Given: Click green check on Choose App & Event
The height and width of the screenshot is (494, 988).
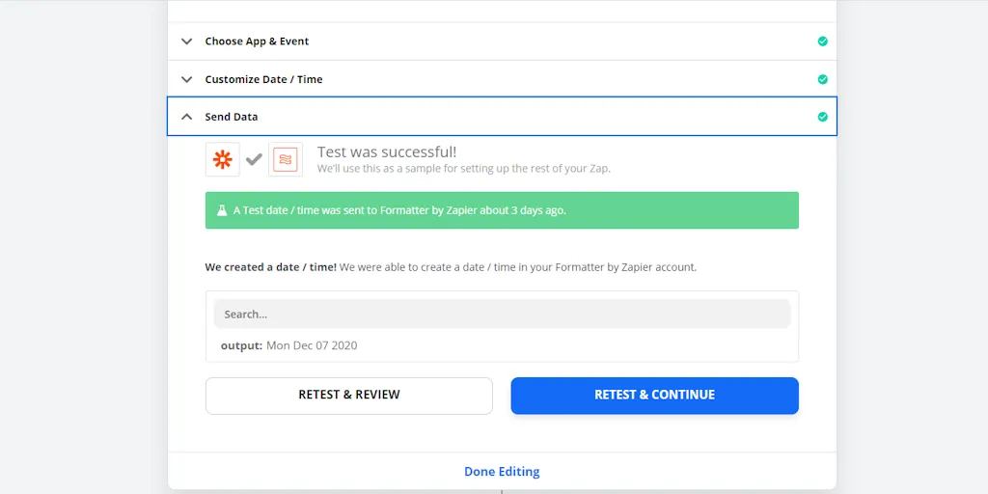Looking at the screenshot, I should [x=822, y=41].
